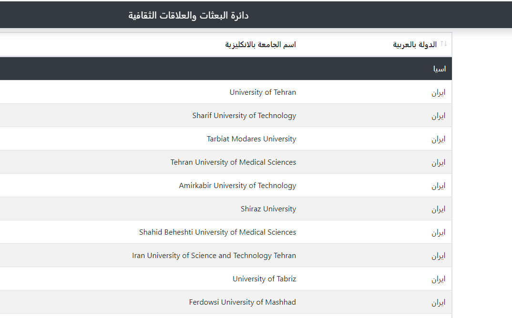Click ايران cell beside Ferdowsi University of Mashhad
The image size is (512, 318).
tap(439, 302)
